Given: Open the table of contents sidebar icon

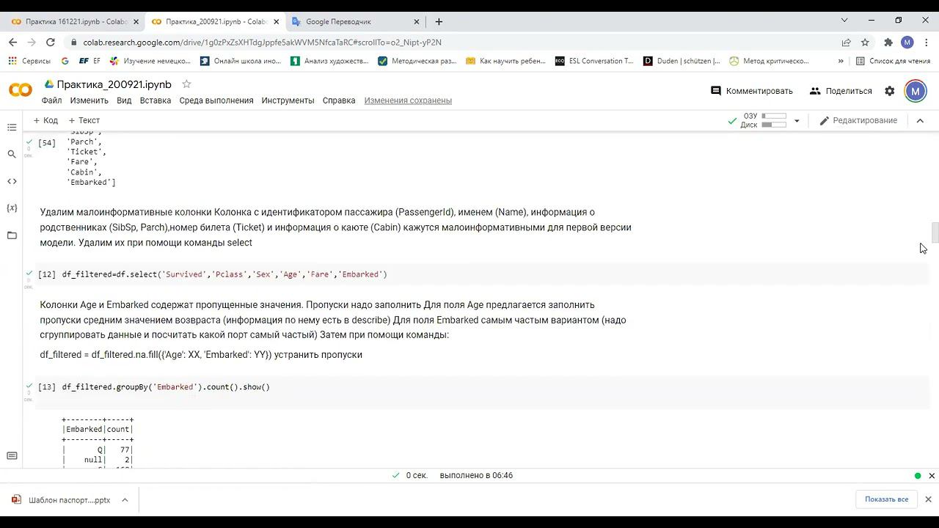Looking at the screenshot, I should [x=12, y=128].
